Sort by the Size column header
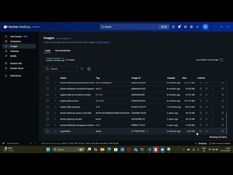Image resolution: width=233 pixels, height=175 pixels. [185, 78]
